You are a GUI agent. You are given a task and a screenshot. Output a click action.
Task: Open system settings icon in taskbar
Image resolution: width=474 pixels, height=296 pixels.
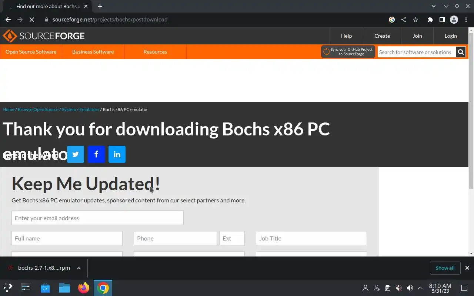pyautogui.click(x=26, y=287)
